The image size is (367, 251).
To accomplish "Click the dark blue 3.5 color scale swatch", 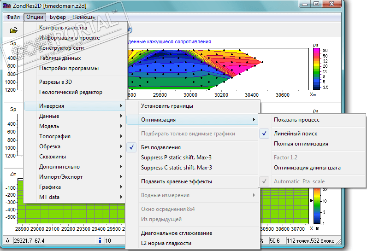I will 316,88.
